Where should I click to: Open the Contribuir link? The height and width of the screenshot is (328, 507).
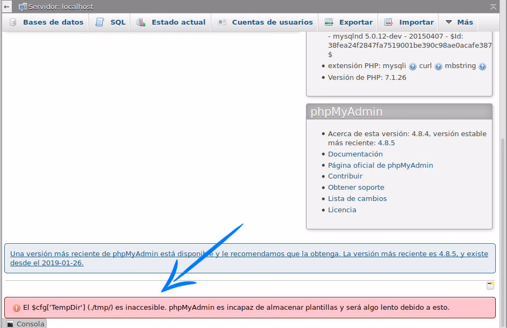pos(345,176)
